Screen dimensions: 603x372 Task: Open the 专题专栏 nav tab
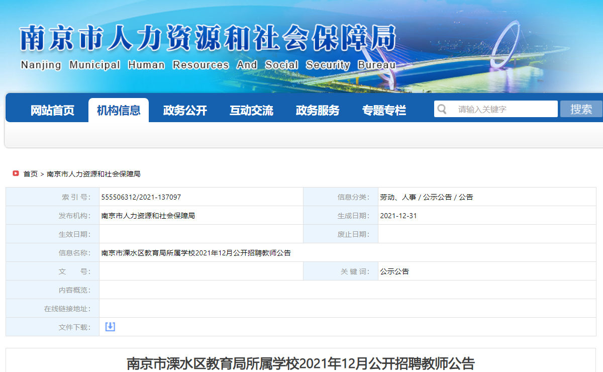(x=384, y=111)
